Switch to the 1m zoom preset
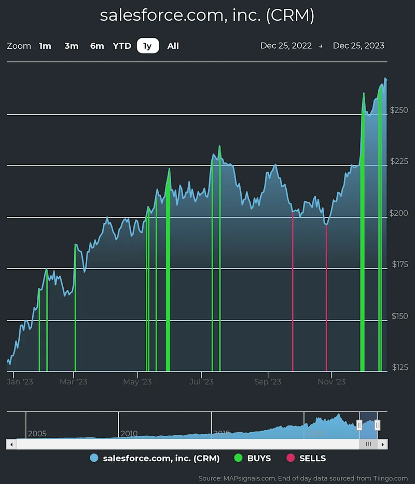Image resolution: width=415 pixels, height=484 pixels. coord(45,46)
